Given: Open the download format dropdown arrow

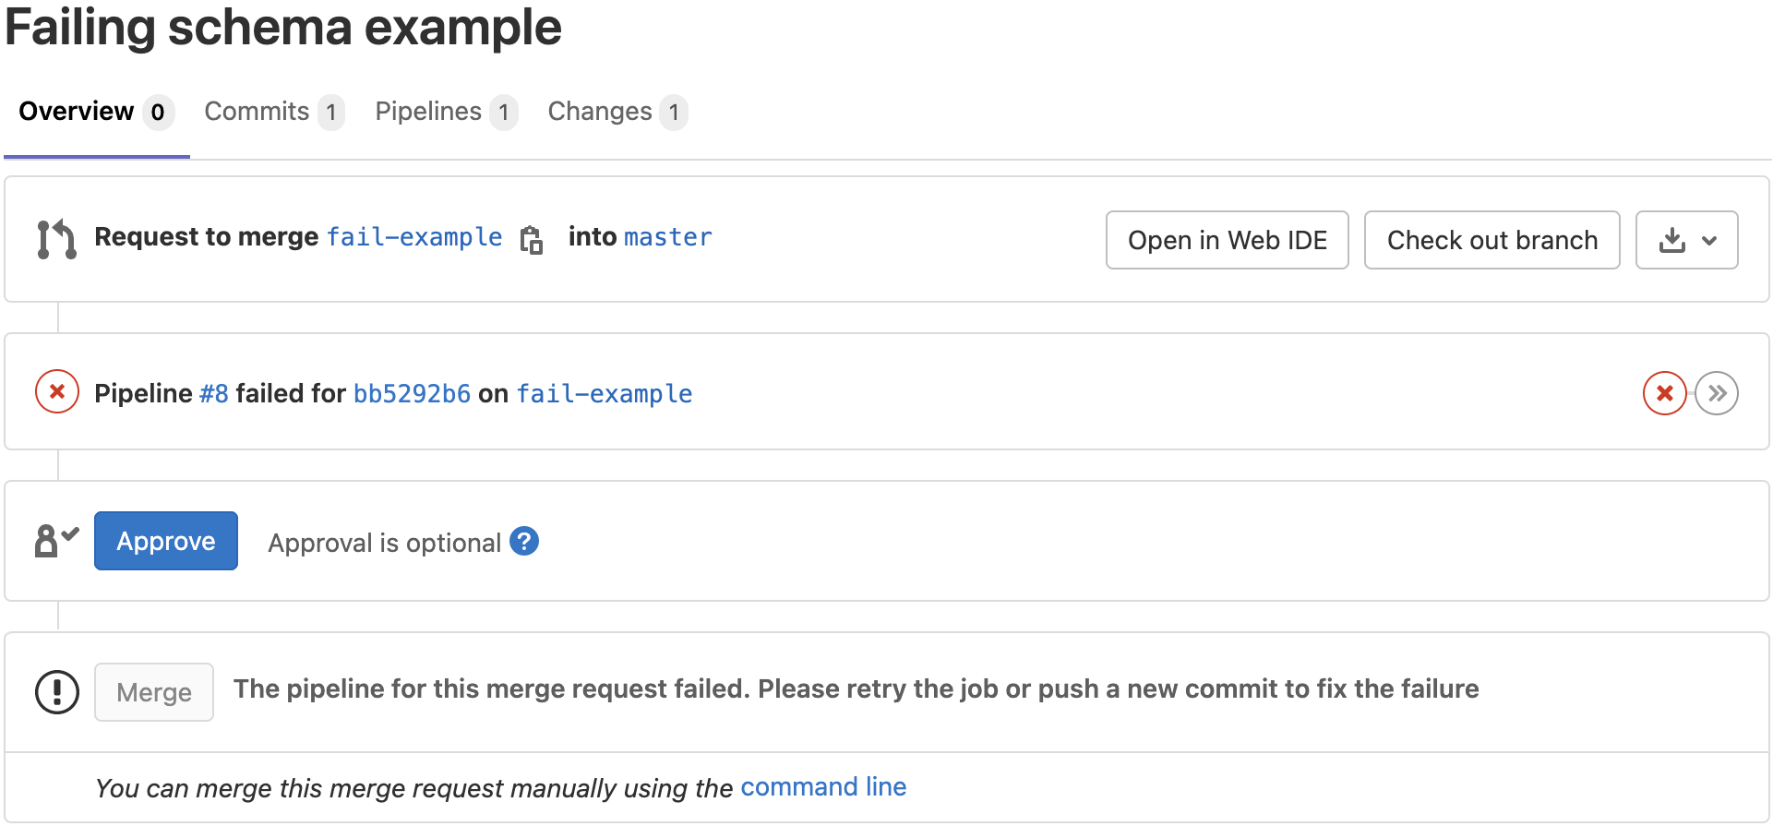Looking at the screenshot, I should tap(1712, 241).
